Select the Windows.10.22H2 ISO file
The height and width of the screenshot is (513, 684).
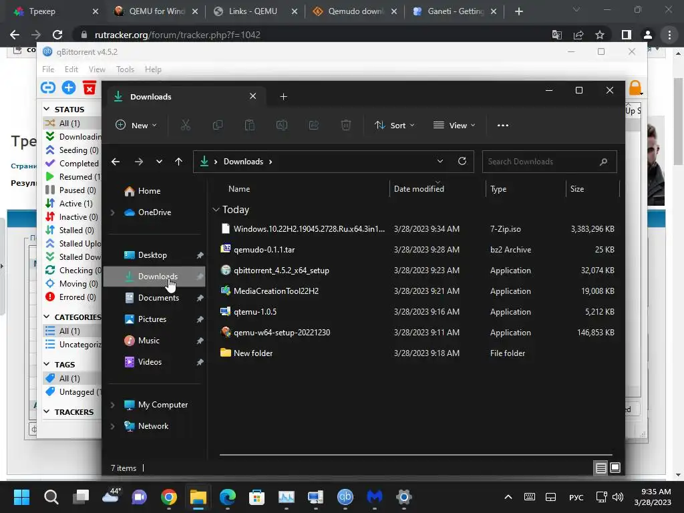(417, 229)
